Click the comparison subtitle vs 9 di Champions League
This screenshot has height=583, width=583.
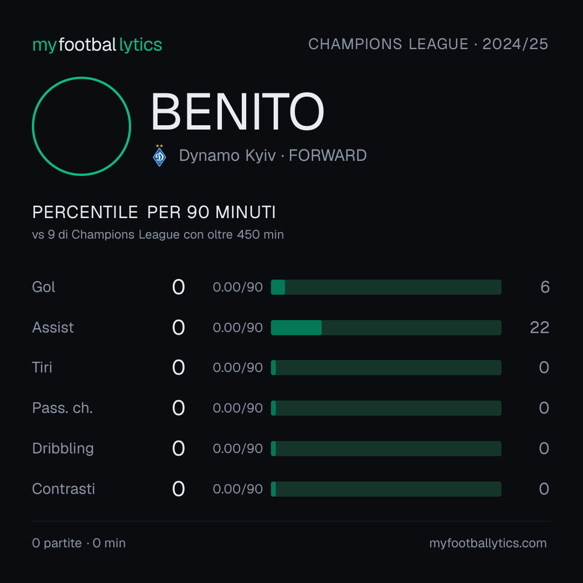[x=158, y=235]
